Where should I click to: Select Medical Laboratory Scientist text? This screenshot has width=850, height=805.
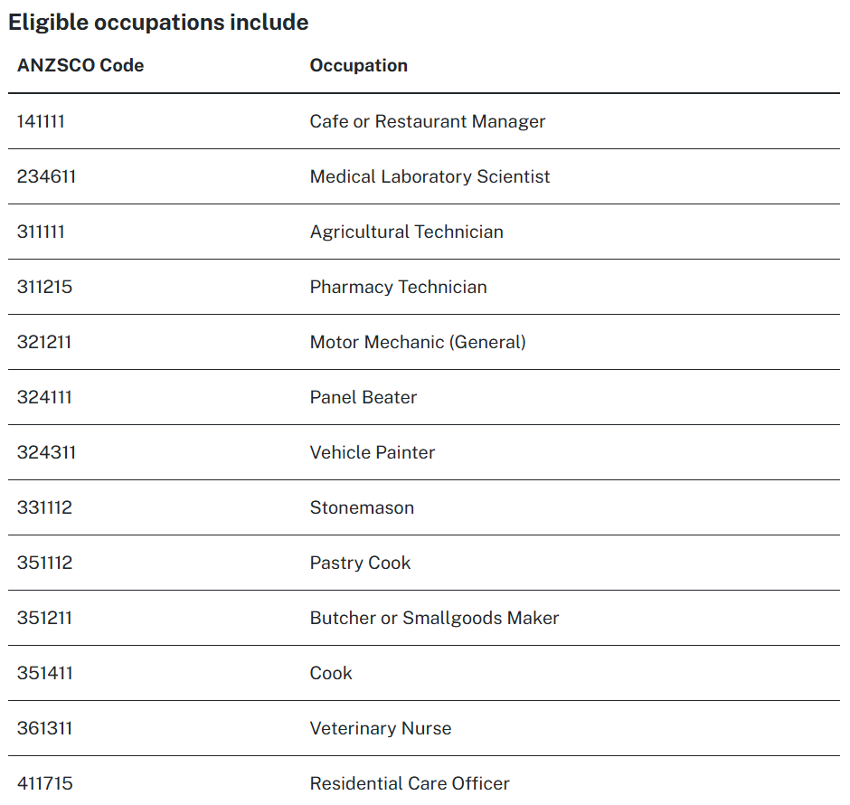(430, 176)
